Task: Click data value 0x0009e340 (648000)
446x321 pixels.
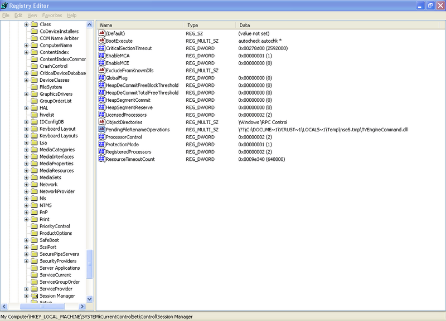Action: [x=261, y=159]
